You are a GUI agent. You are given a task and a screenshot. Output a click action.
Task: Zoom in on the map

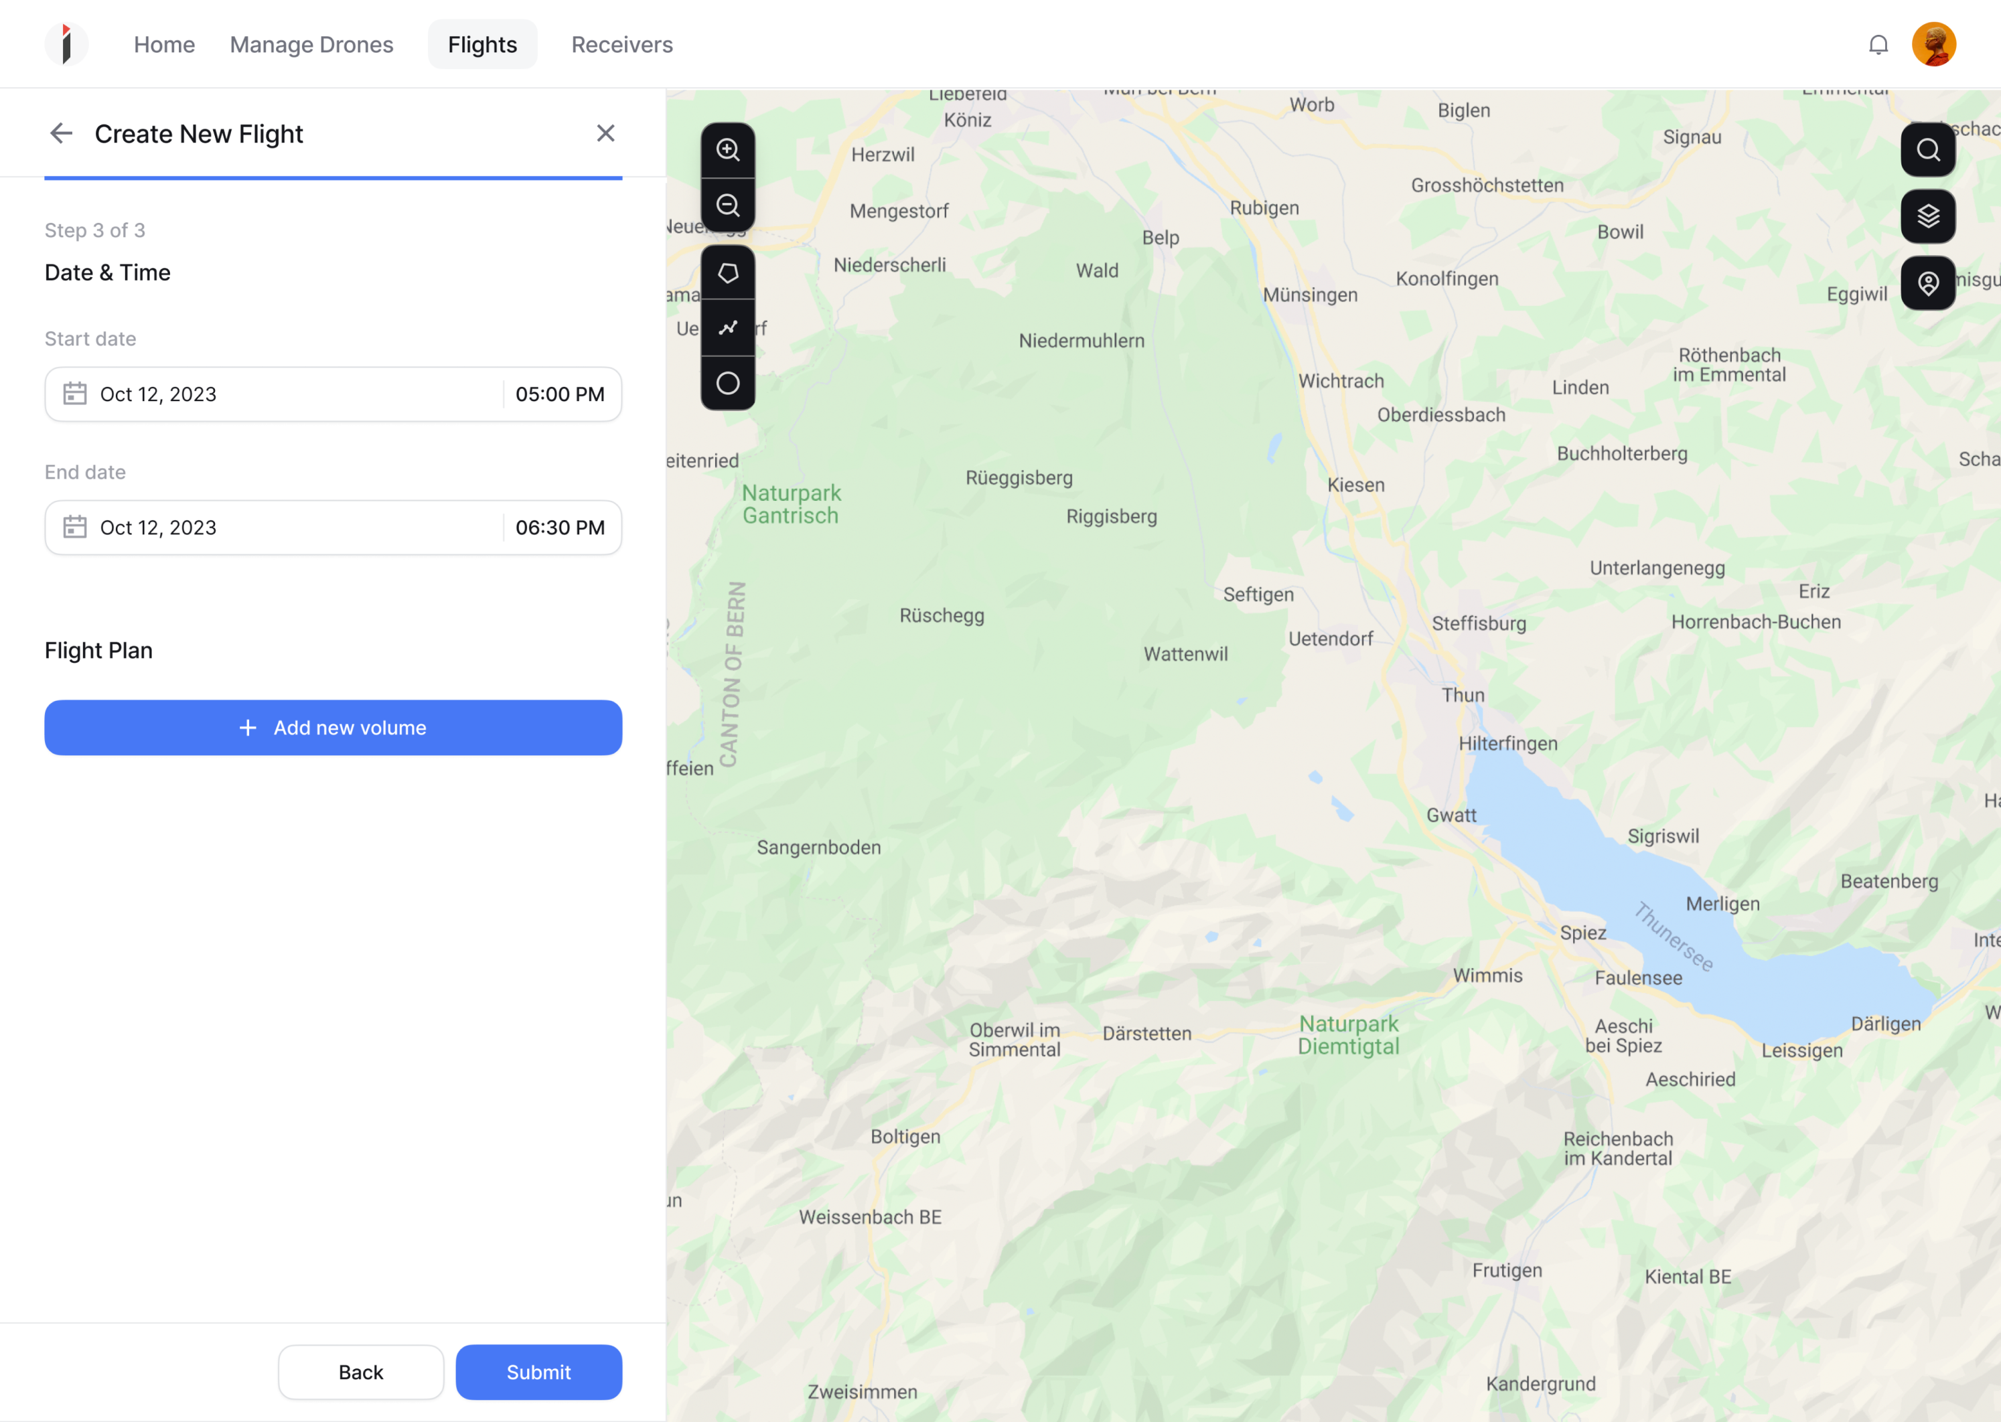pos(729,149)
